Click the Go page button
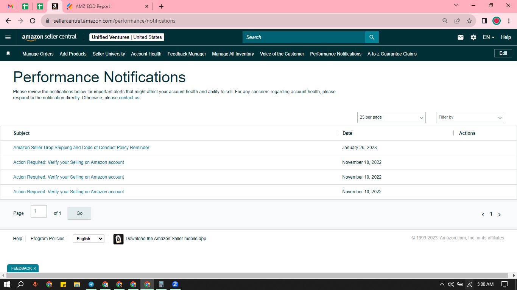 (x=79, y=213)
